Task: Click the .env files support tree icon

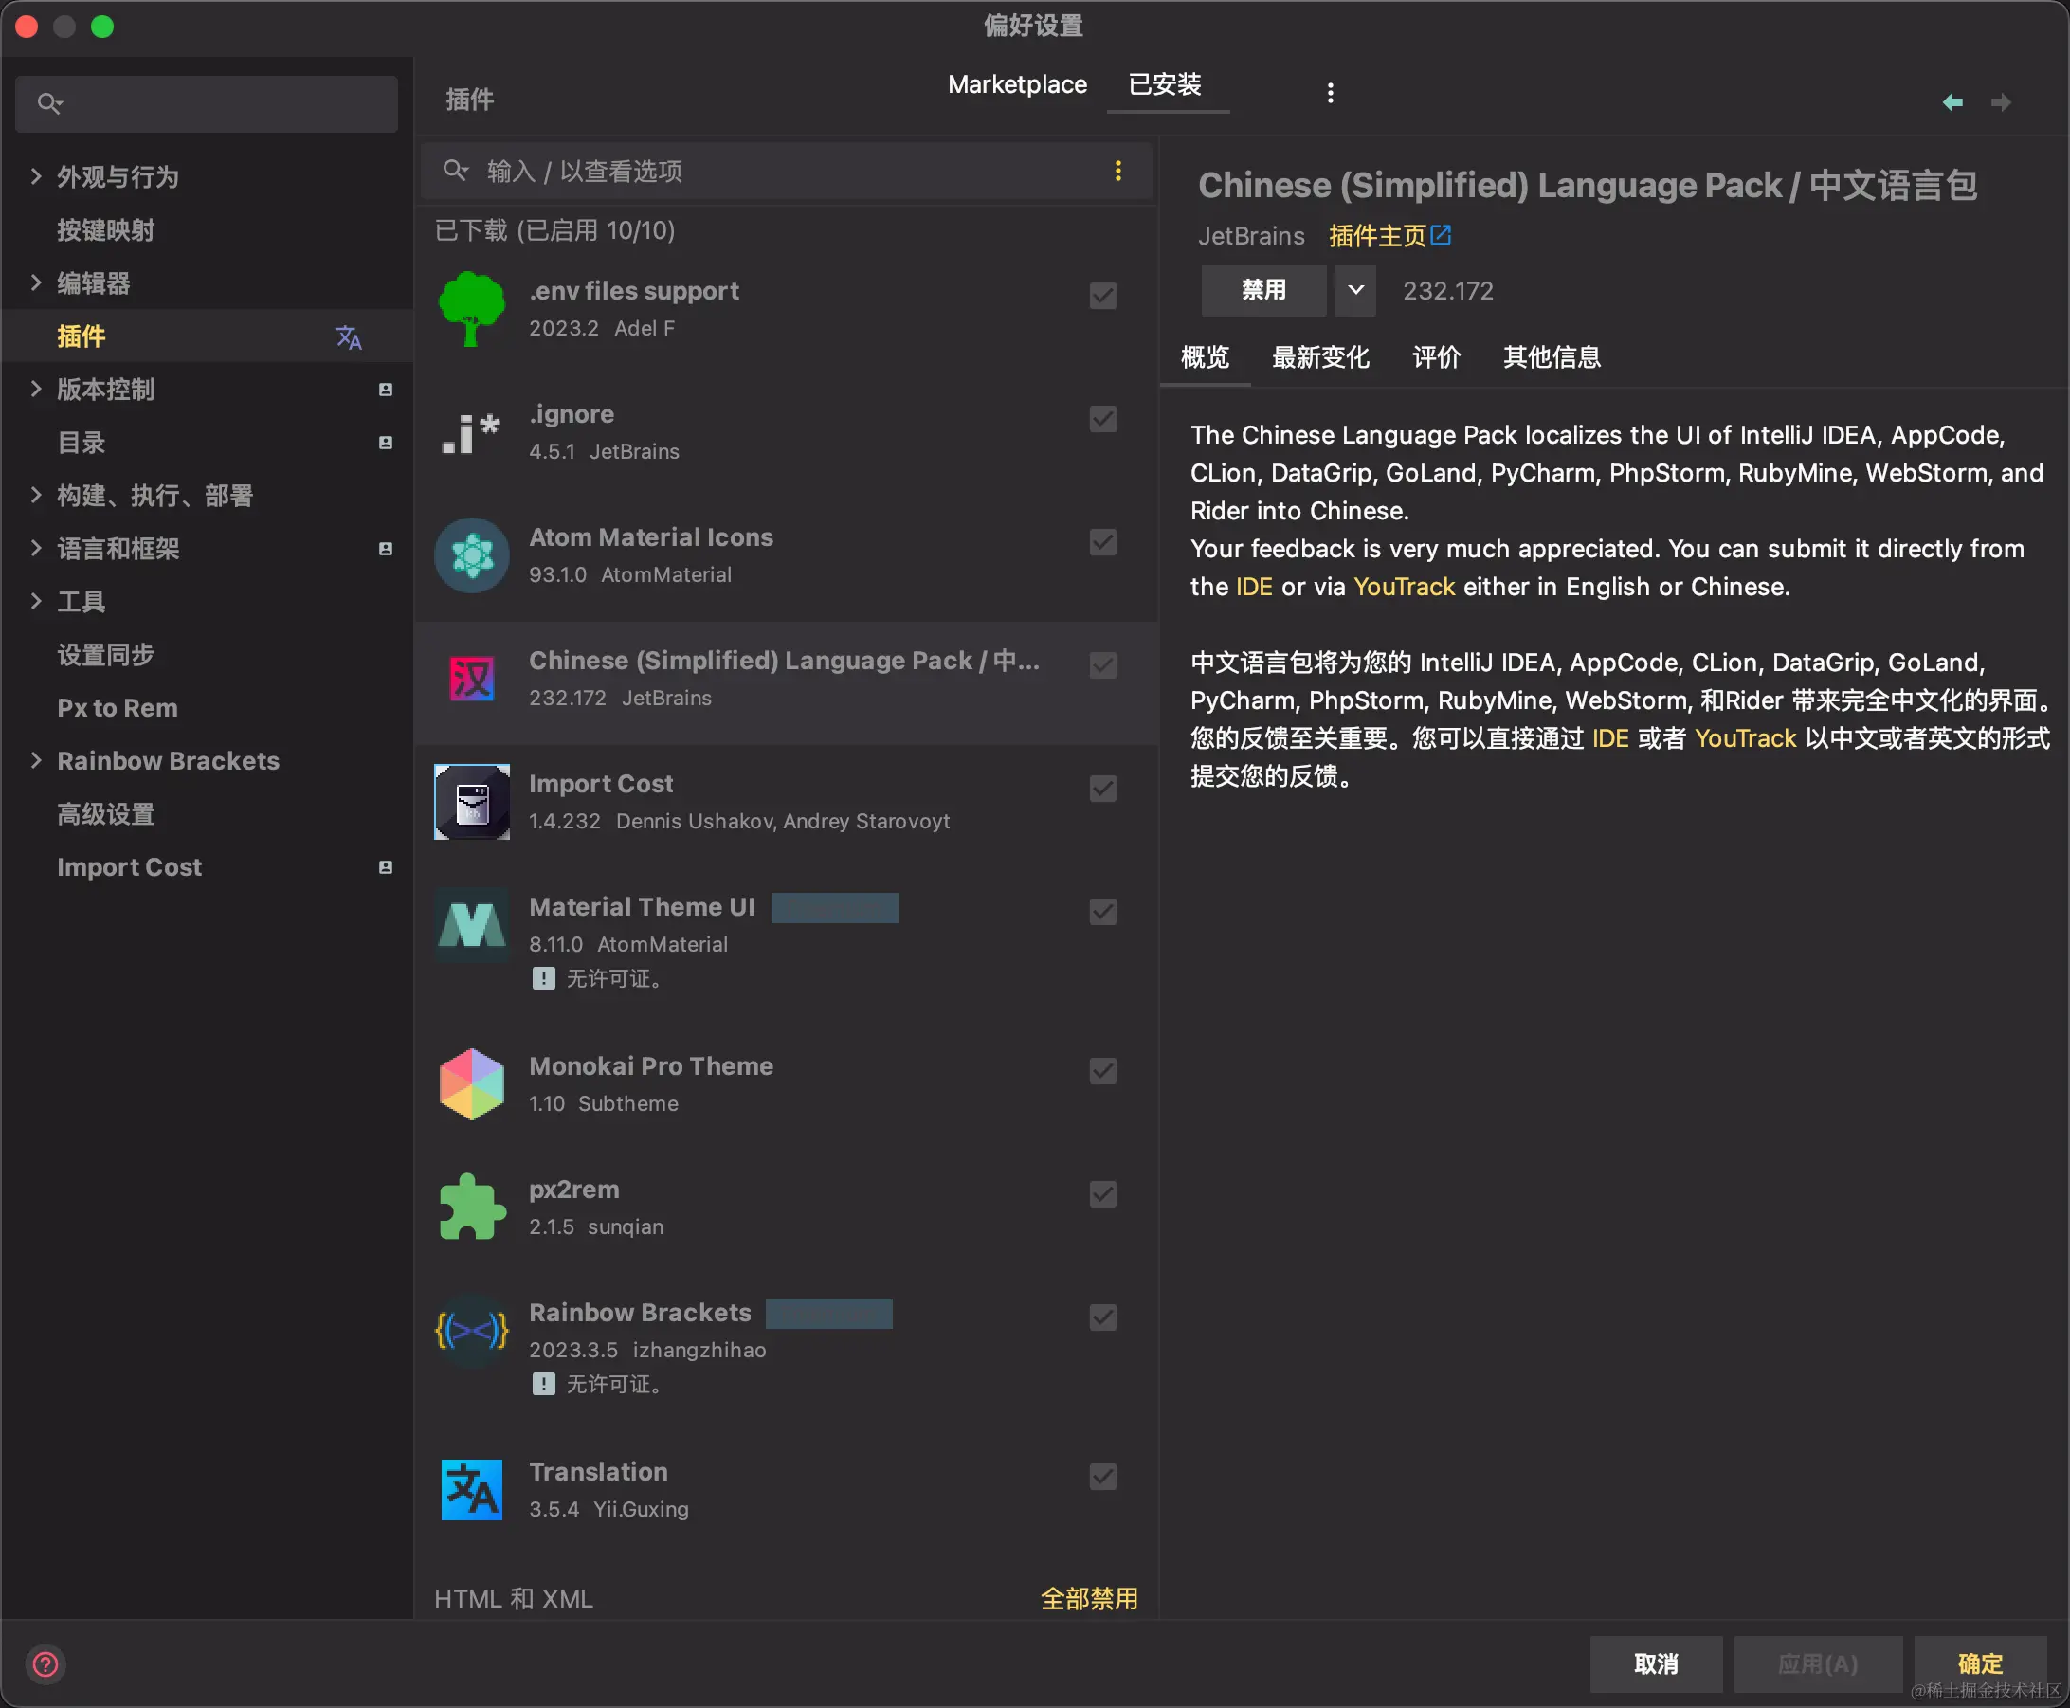Action: pos(471,309)
